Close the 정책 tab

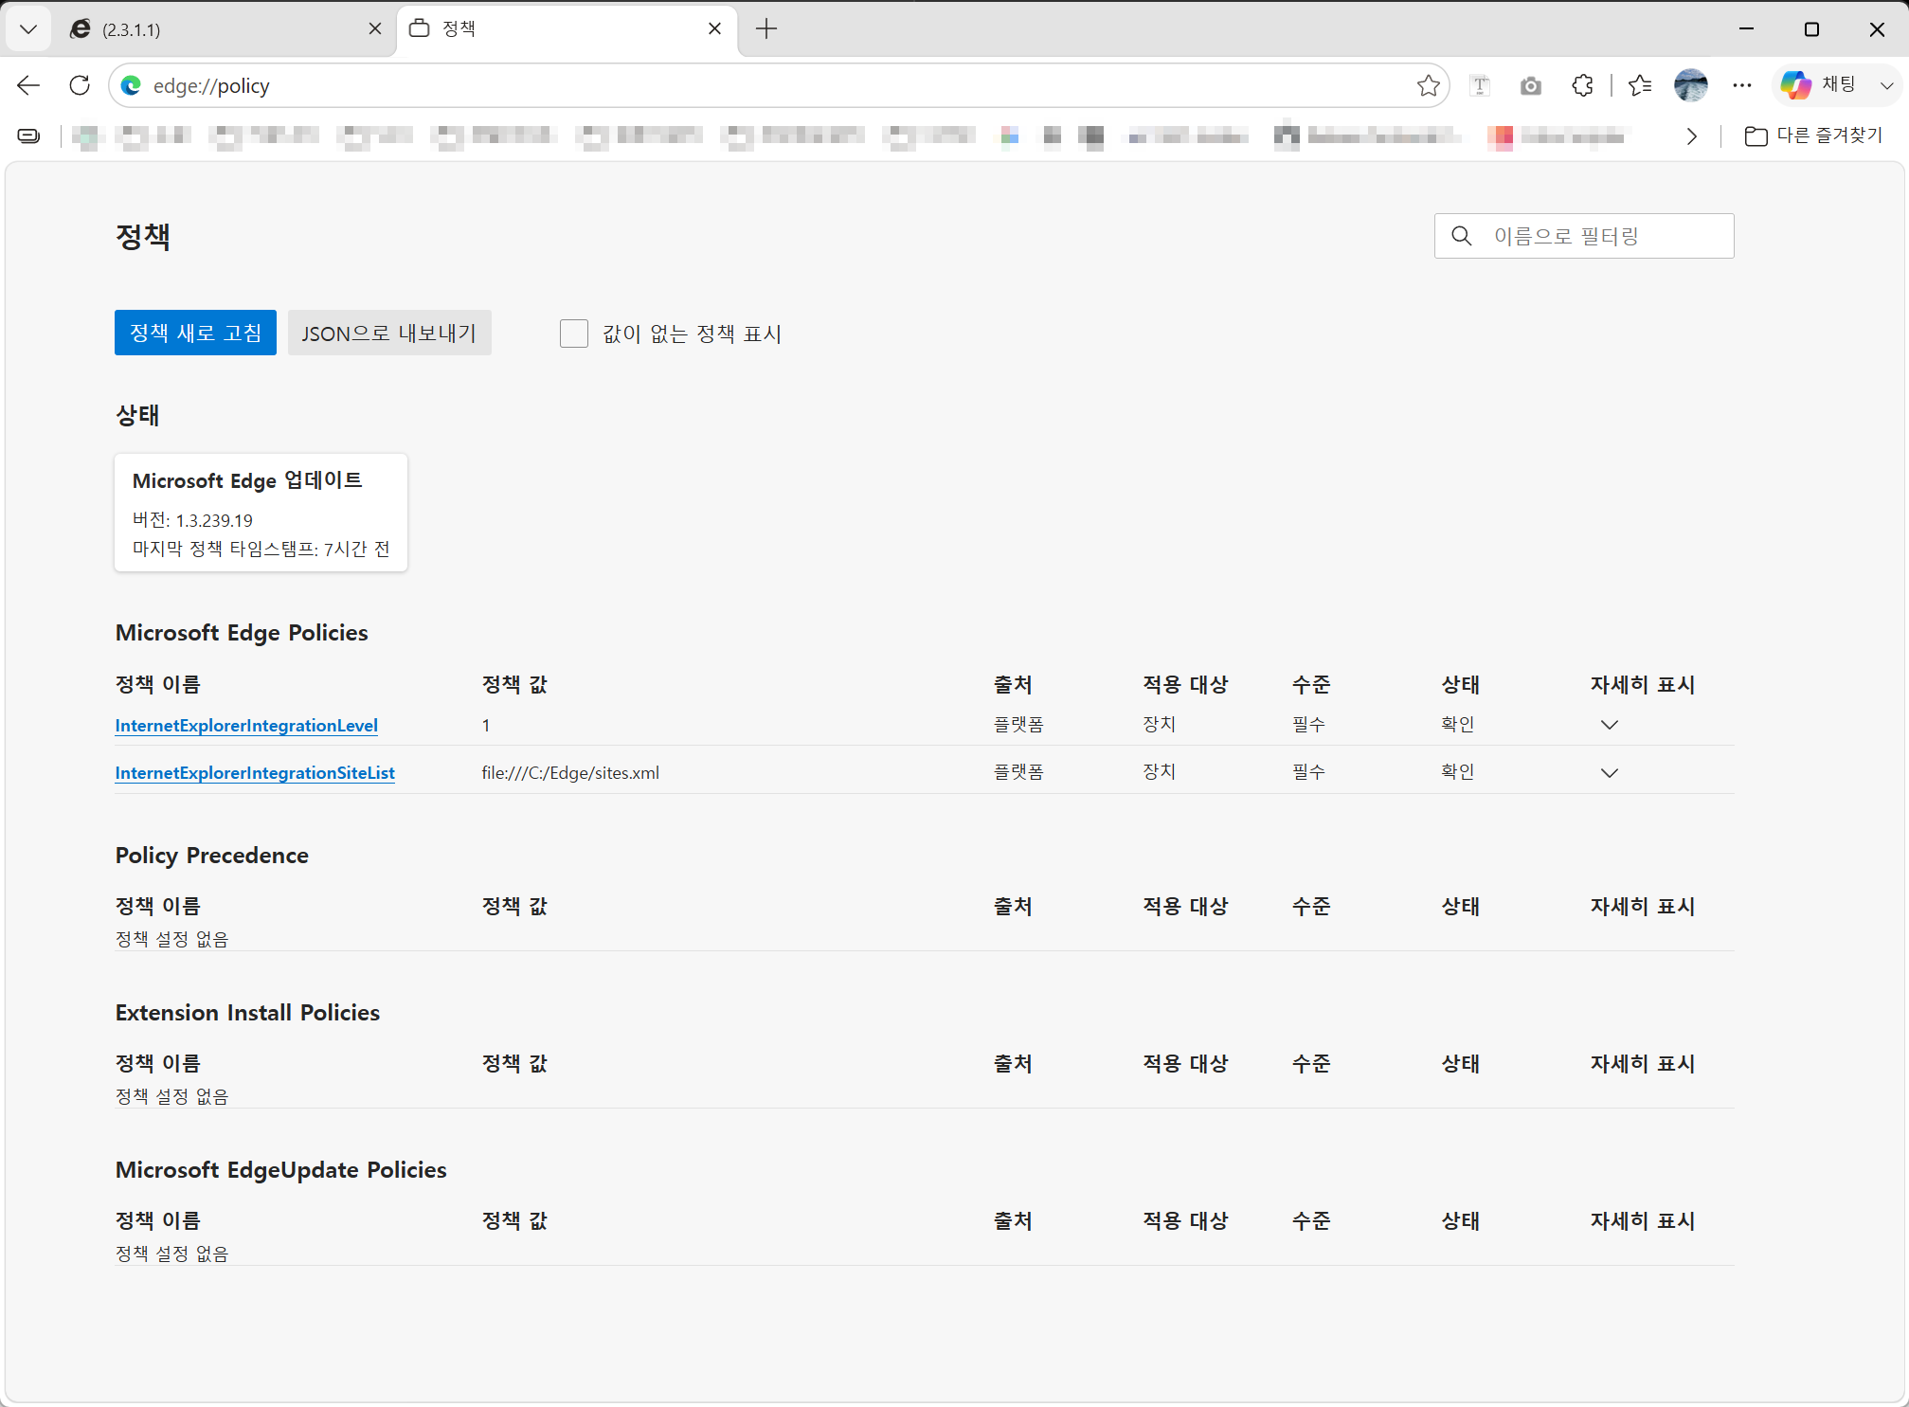click(714, 29)
